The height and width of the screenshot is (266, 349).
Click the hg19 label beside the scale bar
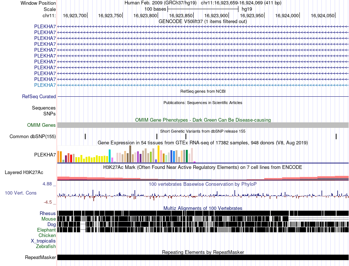click(247, 9)
